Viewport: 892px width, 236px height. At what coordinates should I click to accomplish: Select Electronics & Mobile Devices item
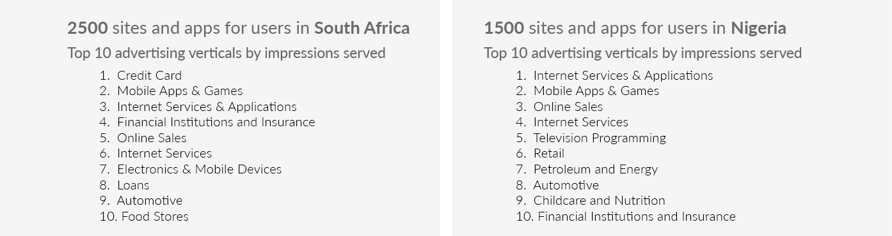tap(199, 169)
